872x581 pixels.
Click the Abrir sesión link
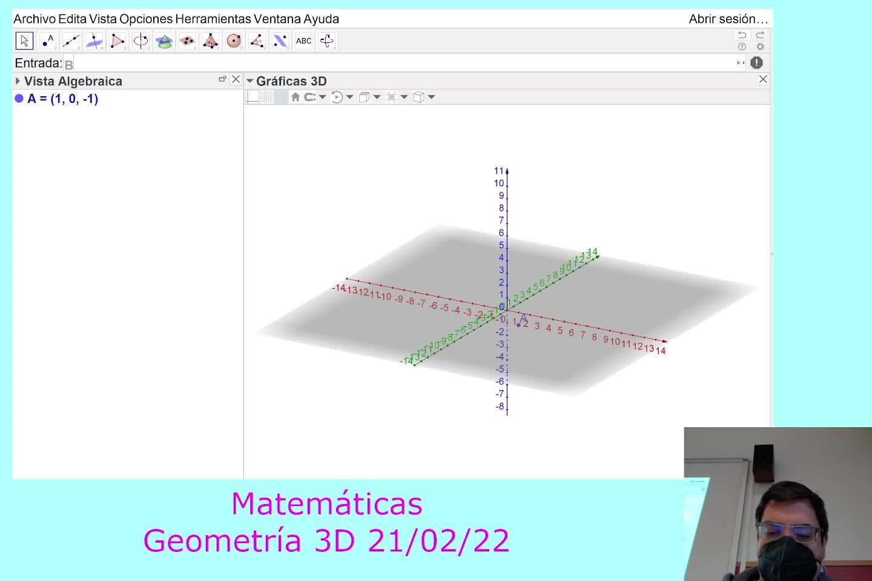[728, 19]
